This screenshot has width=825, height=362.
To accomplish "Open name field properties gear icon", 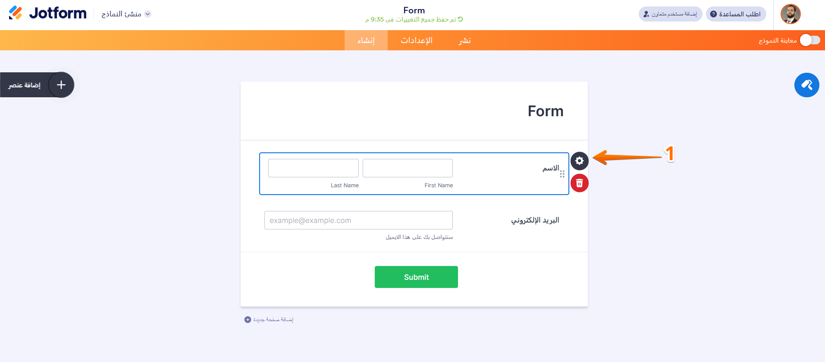I will (x=579, y=161).
